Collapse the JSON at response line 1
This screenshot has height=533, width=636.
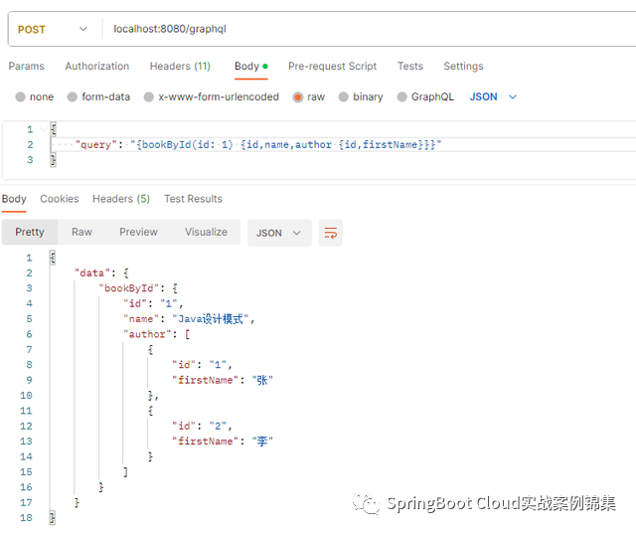[53, 258]
